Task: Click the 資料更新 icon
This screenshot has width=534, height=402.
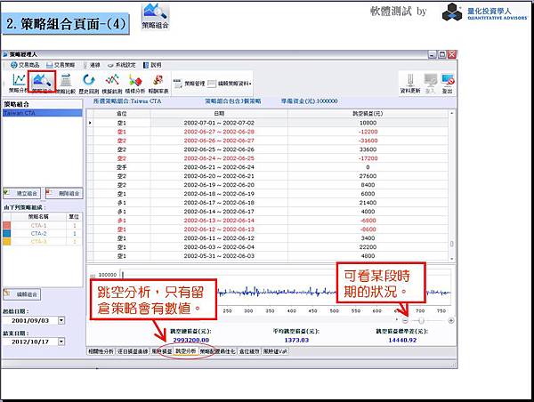Action: (410, 84)
